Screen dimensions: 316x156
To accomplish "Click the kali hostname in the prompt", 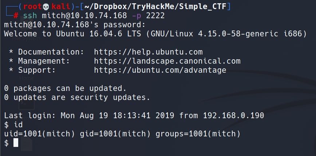I will point(60,7).
